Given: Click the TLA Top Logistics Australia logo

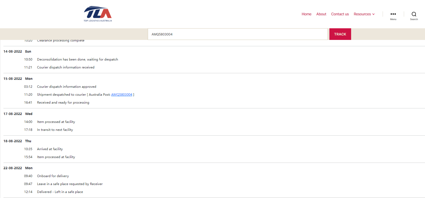Looking at the screenshot, I should tap(98, 14).
